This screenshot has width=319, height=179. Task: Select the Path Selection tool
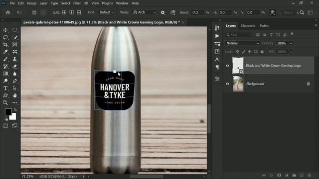[14, 89]
